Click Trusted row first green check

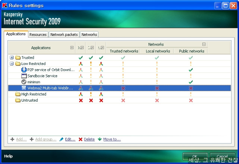(x=81, y=58)
